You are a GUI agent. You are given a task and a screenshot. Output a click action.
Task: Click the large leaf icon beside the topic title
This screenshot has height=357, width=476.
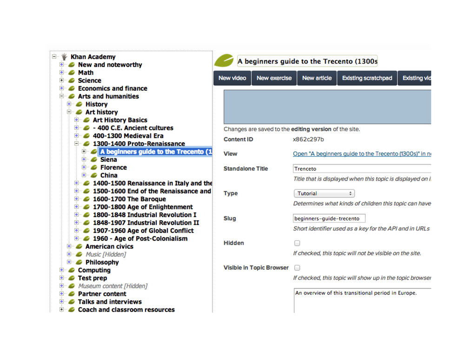tap(224, 60)
